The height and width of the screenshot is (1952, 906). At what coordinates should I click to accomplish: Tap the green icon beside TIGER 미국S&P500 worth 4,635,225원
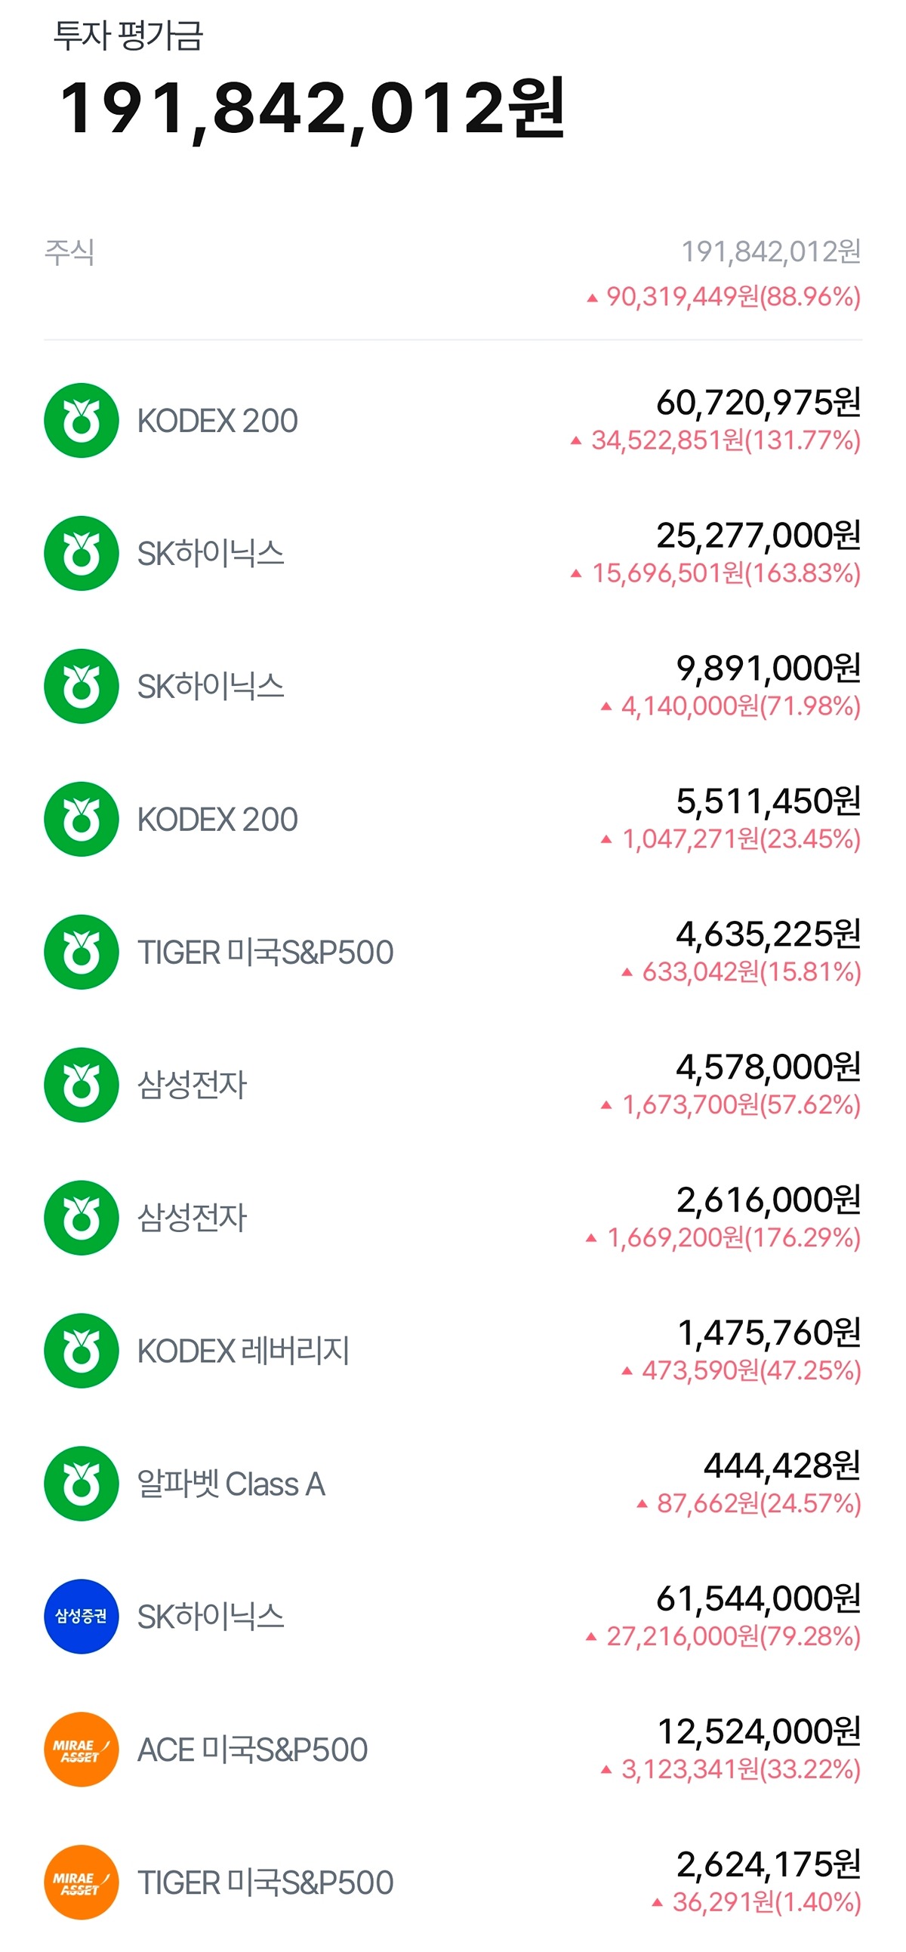click(x=81, y=952)
